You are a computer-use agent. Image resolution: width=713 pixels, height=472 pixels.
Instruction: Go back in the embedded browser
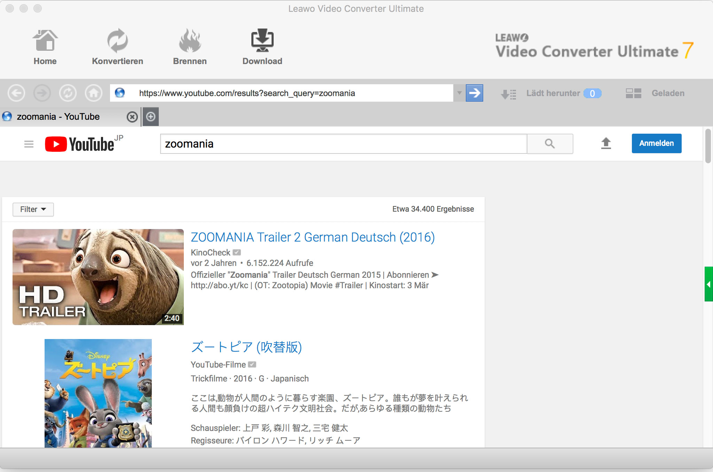pos(16,93)
